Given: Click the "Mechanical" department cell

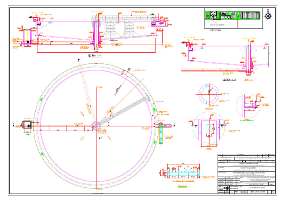Looking at the screenshot, I should (x=234, y=189).
